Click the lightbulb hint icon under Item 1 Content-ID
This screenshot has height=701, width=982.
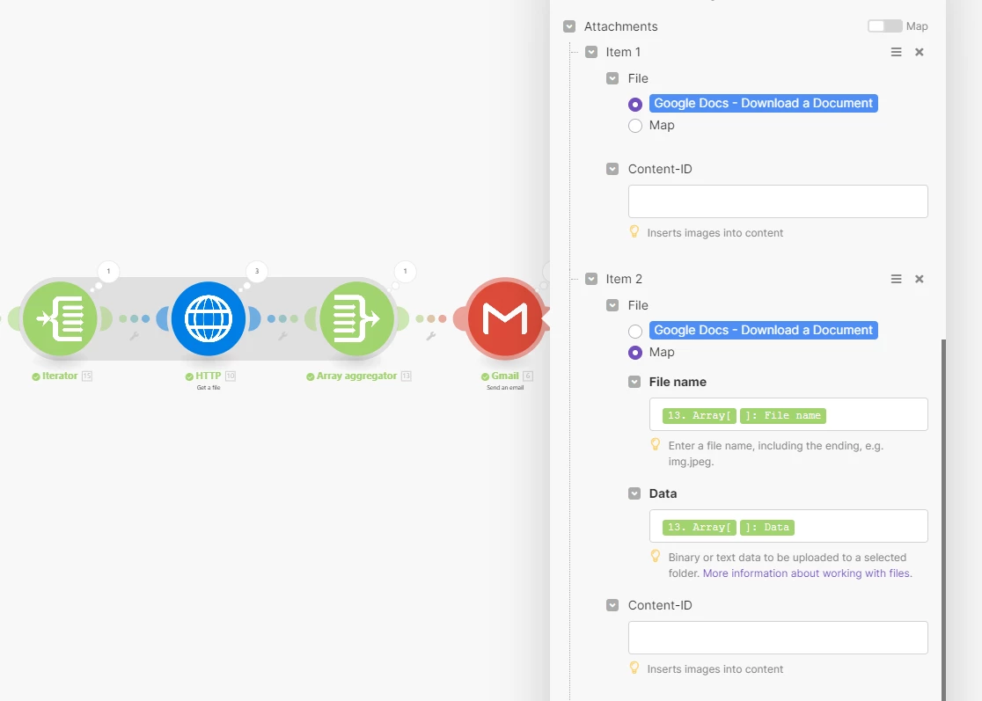click(634, 231)
